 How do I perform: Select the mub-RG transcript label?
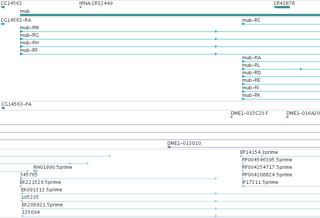pos(29,35)
